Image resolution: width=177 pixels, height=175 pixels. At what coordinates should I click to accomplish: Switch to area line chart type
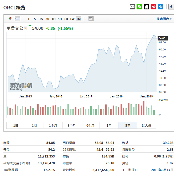pyautogui.click(x=18, y=18)
